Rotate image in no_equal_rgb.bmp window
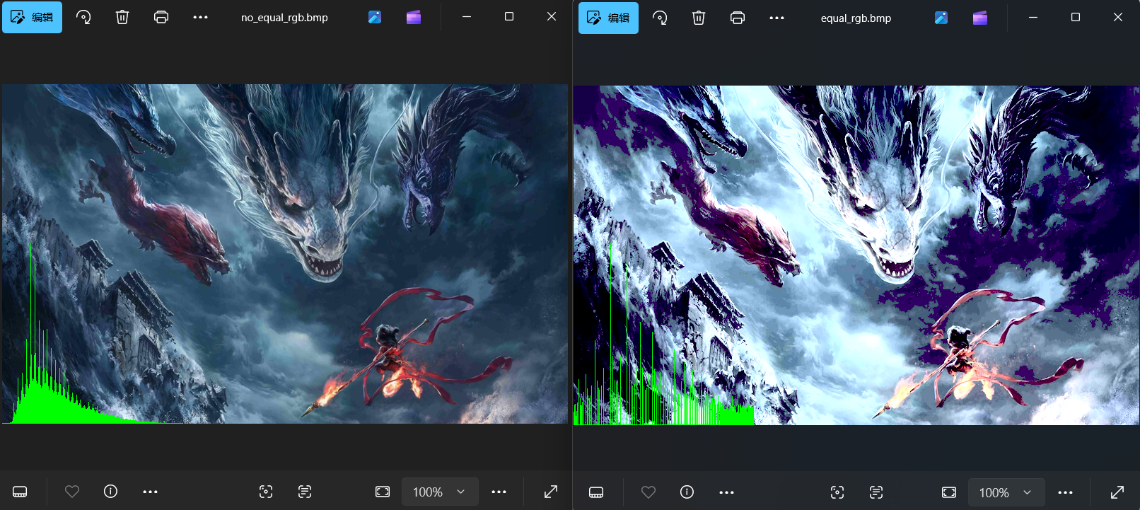 [x=83, y=17]
